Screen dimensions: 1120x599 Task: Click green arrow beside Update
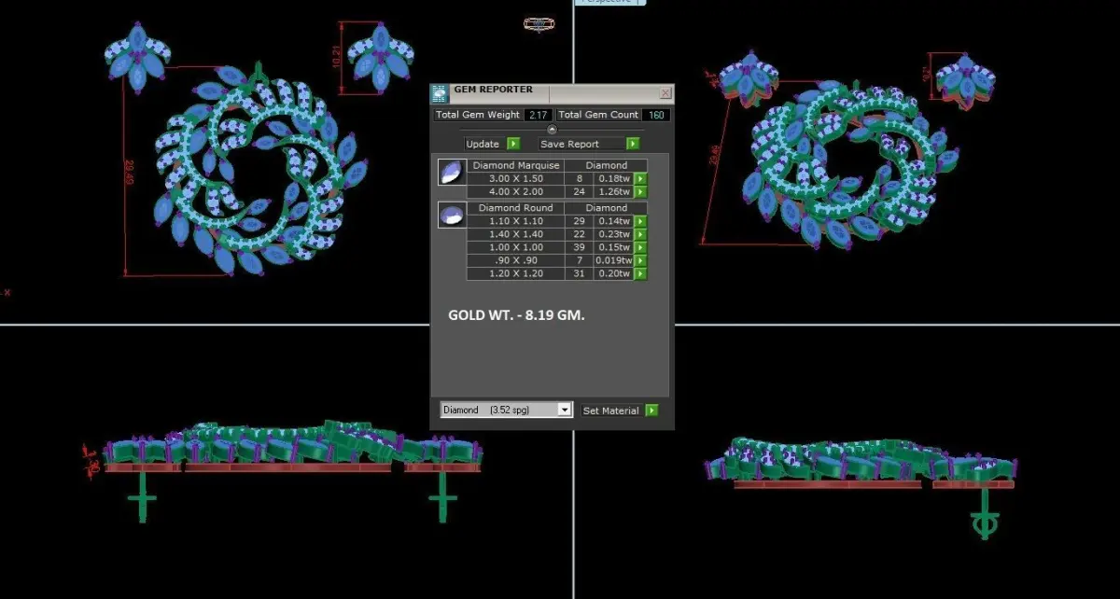tap(513, 144)
